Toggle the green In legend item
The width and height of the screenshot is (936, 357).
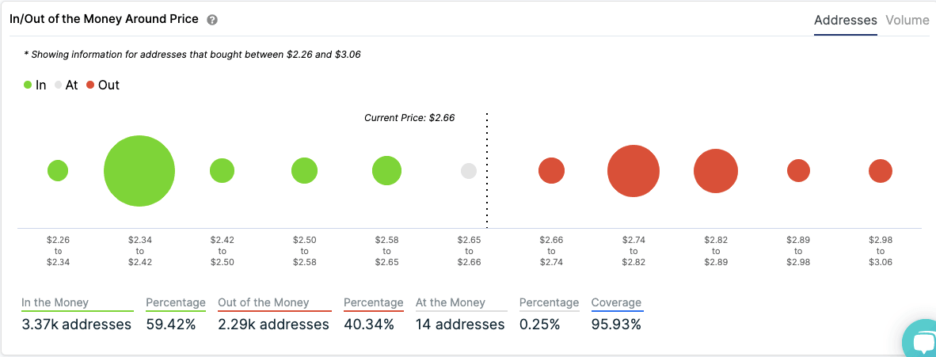pyautogui.click(x=35, y=85)
